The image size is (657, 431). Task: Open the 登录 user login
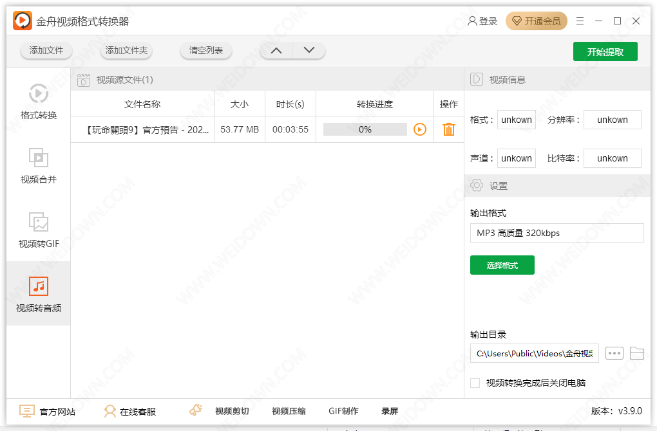[482, 21]
